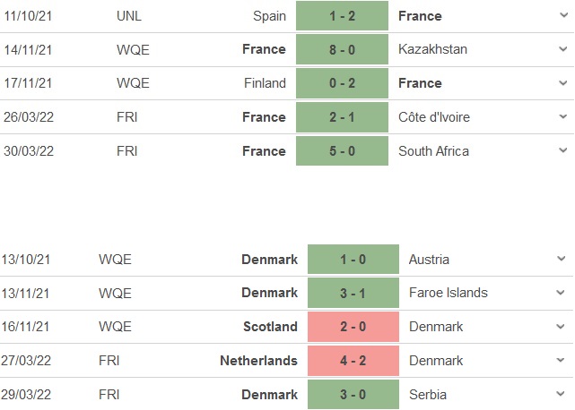575x410 pixels.
Task: Click the red 4 - 2 score box
Action: [x=353, y=361]
